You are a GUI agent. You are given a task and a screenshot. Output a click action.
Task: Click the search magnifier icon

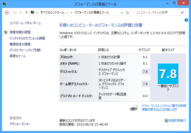click(x=182, y=13)
